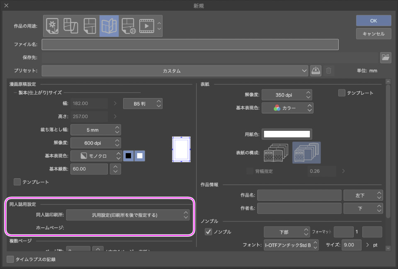Toggle the ノンブル checkbox

pyautogui.click(x=209, y=232)
